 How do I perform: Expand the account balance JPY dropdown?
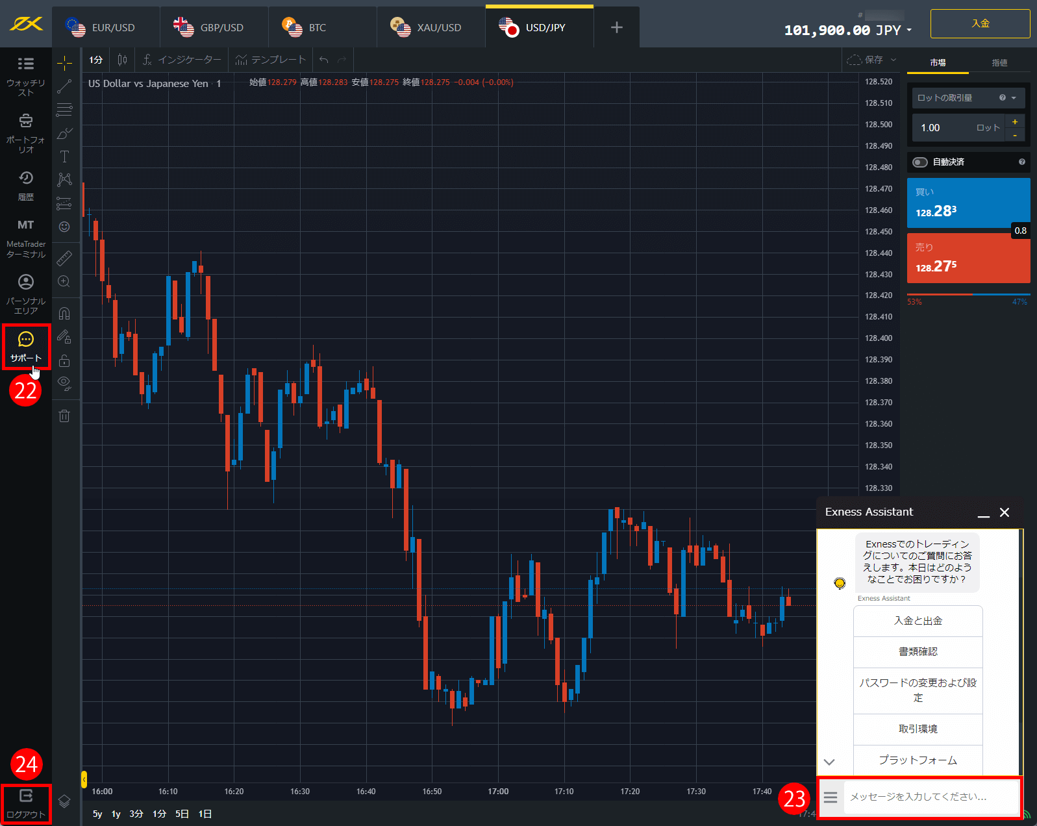point(909,31)
